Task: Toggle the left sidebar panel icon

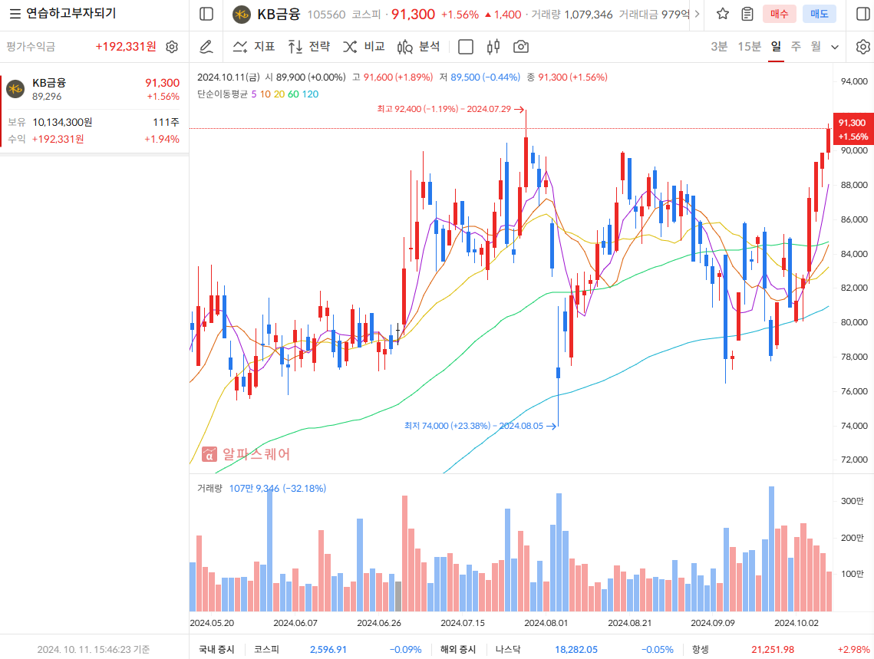Action: pos(206,14)
